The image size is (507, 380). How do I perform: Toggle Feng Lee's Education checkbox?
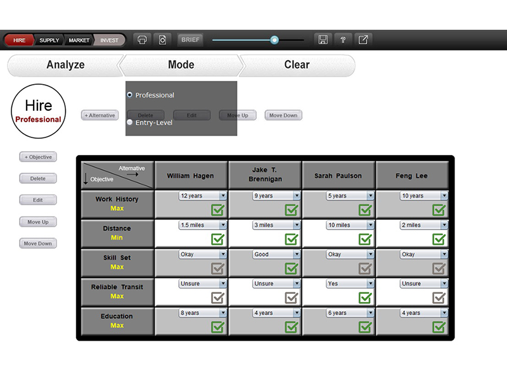pyautogui.click(x=439, y=327)
